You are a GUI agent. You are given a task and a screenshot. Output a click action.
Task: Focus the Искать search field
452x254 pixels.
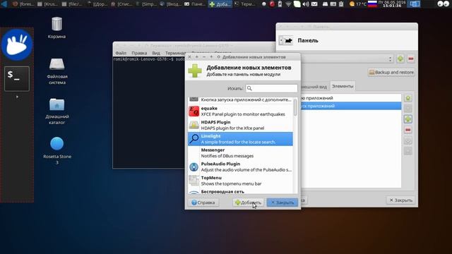[271, 88]
